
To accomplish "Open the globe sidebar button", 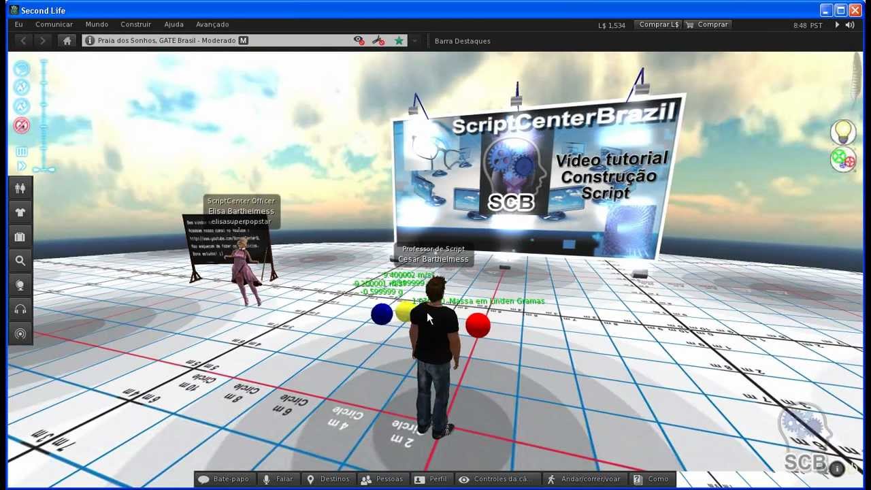I will coord(20,285).
